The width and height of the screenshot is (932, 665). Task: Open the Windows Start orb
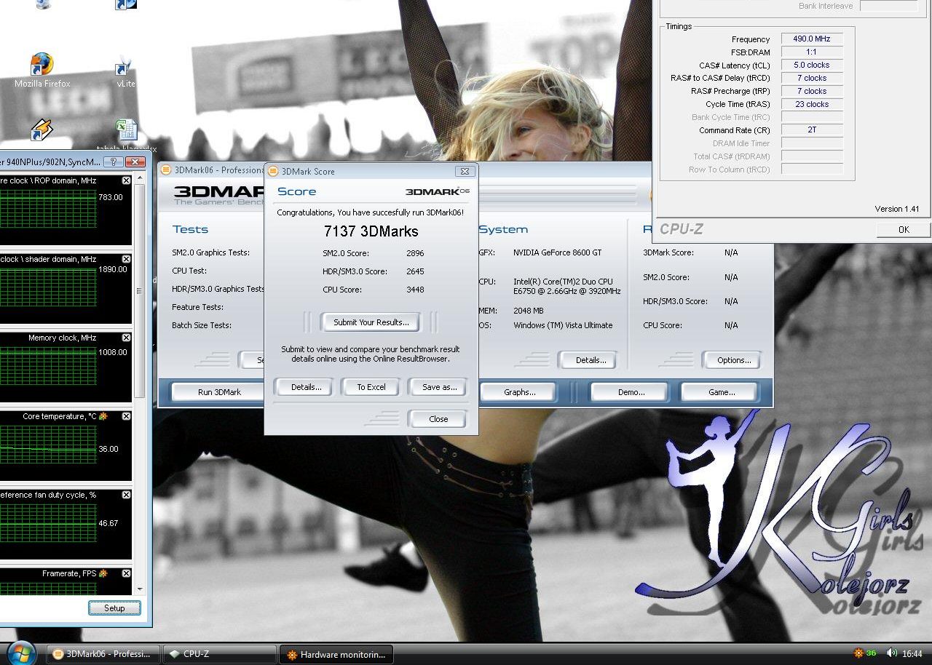click(22, 652)
